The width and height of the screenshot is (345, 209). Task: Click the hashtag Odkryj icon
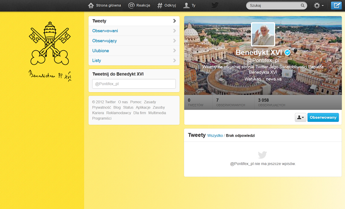point(160,5)
